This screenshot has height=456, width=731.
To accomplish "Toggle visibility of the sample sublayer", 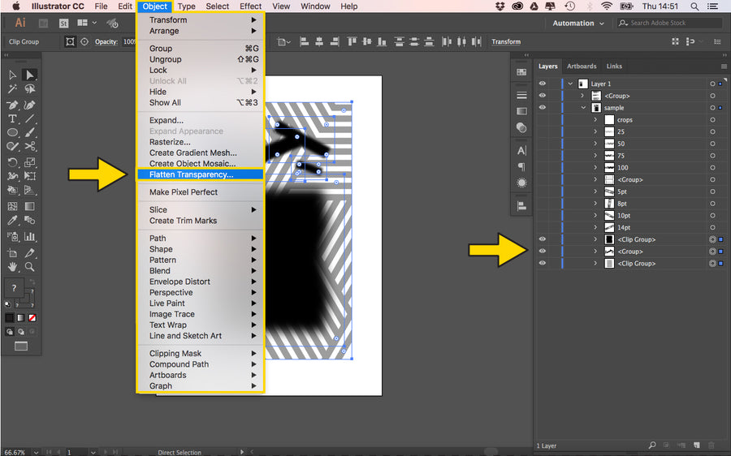I will [x=543, y=108].
